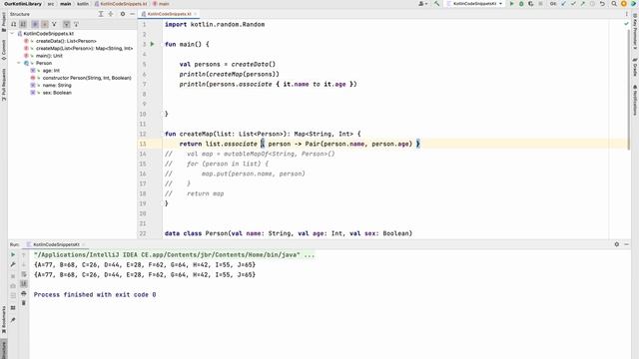The width and height of the screenshot is (639, 359).
Task: Switch to KotlinCodeSnippets.kt editor tab
Action: 169,14
